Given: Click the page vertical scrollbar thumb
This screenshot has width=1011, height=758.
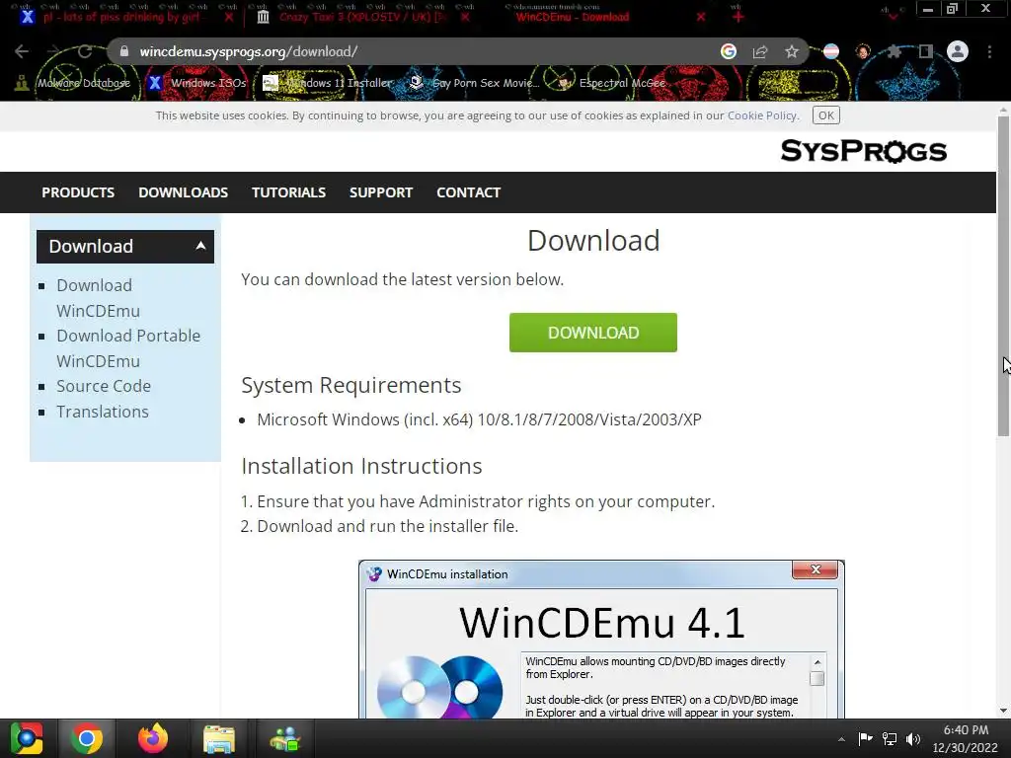Looking at the screenshot, I should click(x=1003, y=277).
